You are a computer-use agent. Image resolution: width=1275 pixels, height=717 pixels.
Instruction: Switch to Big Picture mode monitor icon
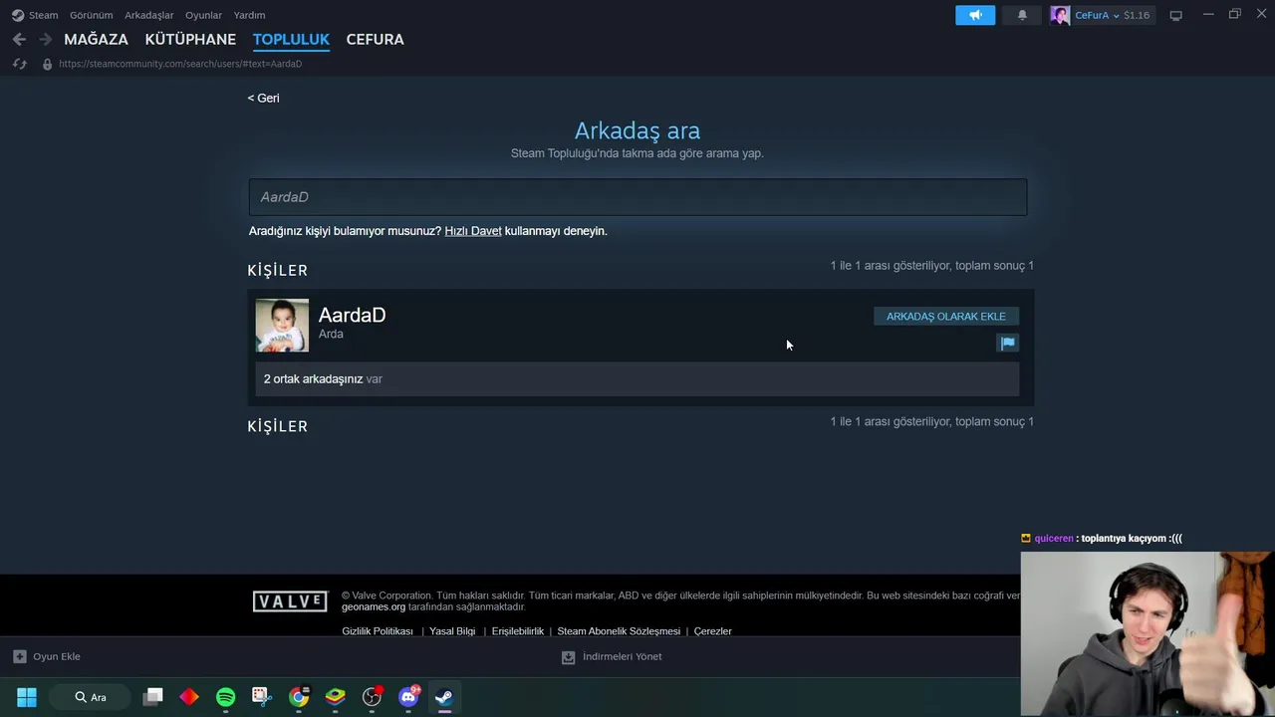pyautogui.click(x=1176, y=15)
